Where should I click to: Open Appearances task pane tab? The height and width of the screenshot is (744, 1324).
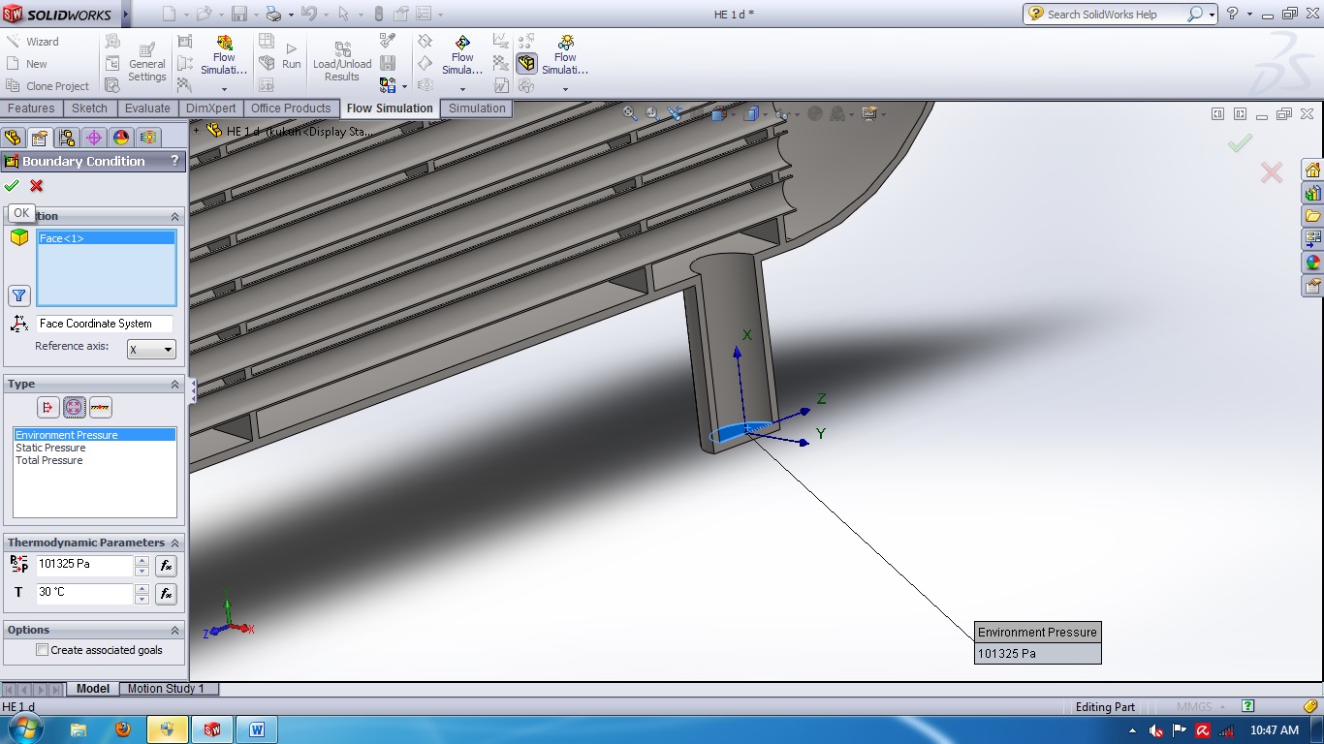click(x=1312, y=263)
